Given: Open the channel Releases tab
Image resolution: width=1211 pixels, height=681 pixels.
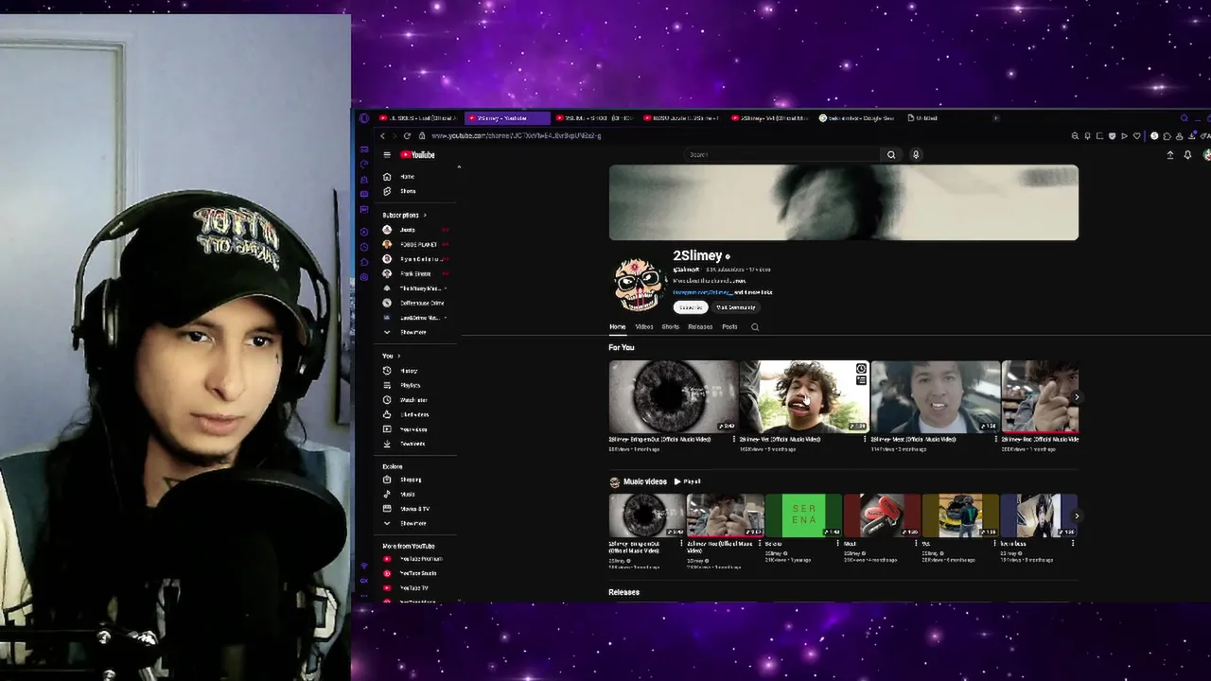Looking at the screenshot, I should [700, 327].
